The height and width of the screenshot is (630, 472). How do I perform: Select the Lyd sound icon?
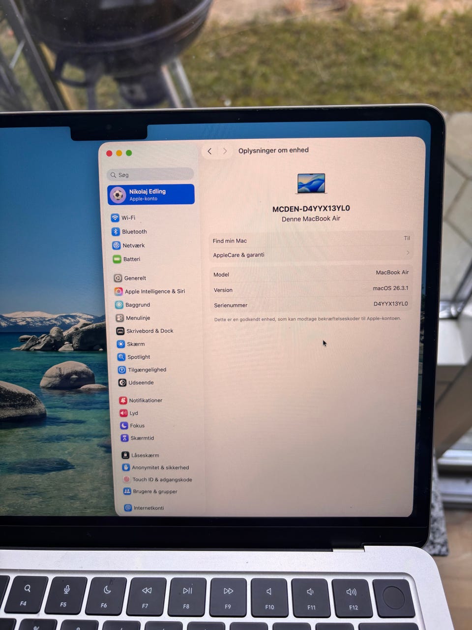[123, 413]
